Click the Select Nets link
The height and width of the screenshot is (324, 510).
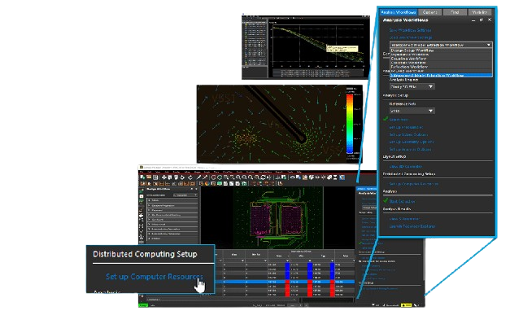(x=399, y=120)
